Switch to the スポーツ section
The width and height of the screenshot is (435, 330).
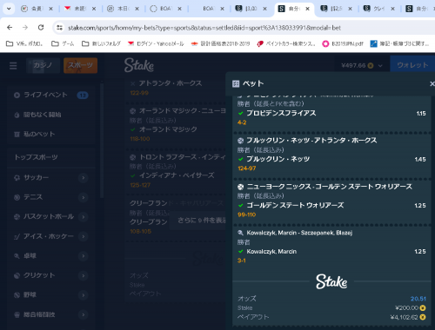[80, 65]
